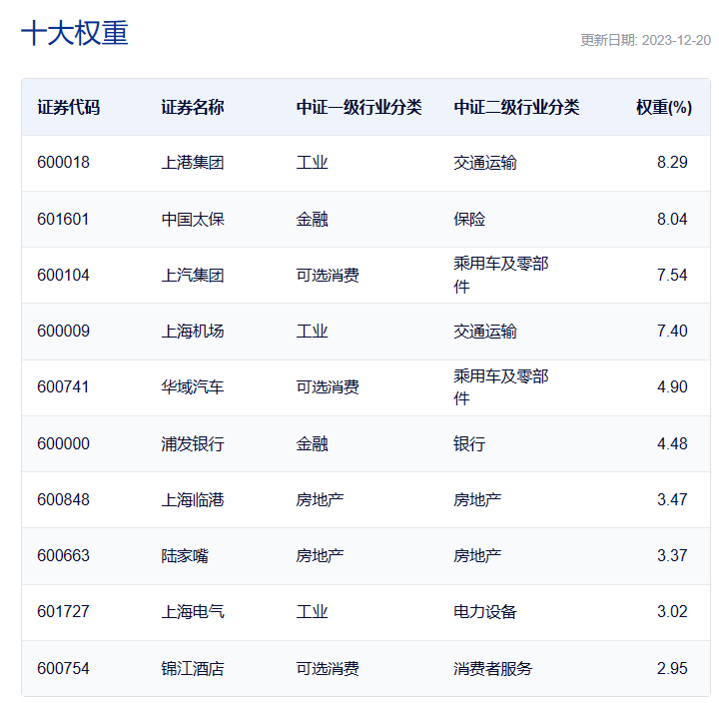Viewport: 719px width, 703px height.
Task: Click the 中证一级行业分类 column header
Action: click(359, 107)
